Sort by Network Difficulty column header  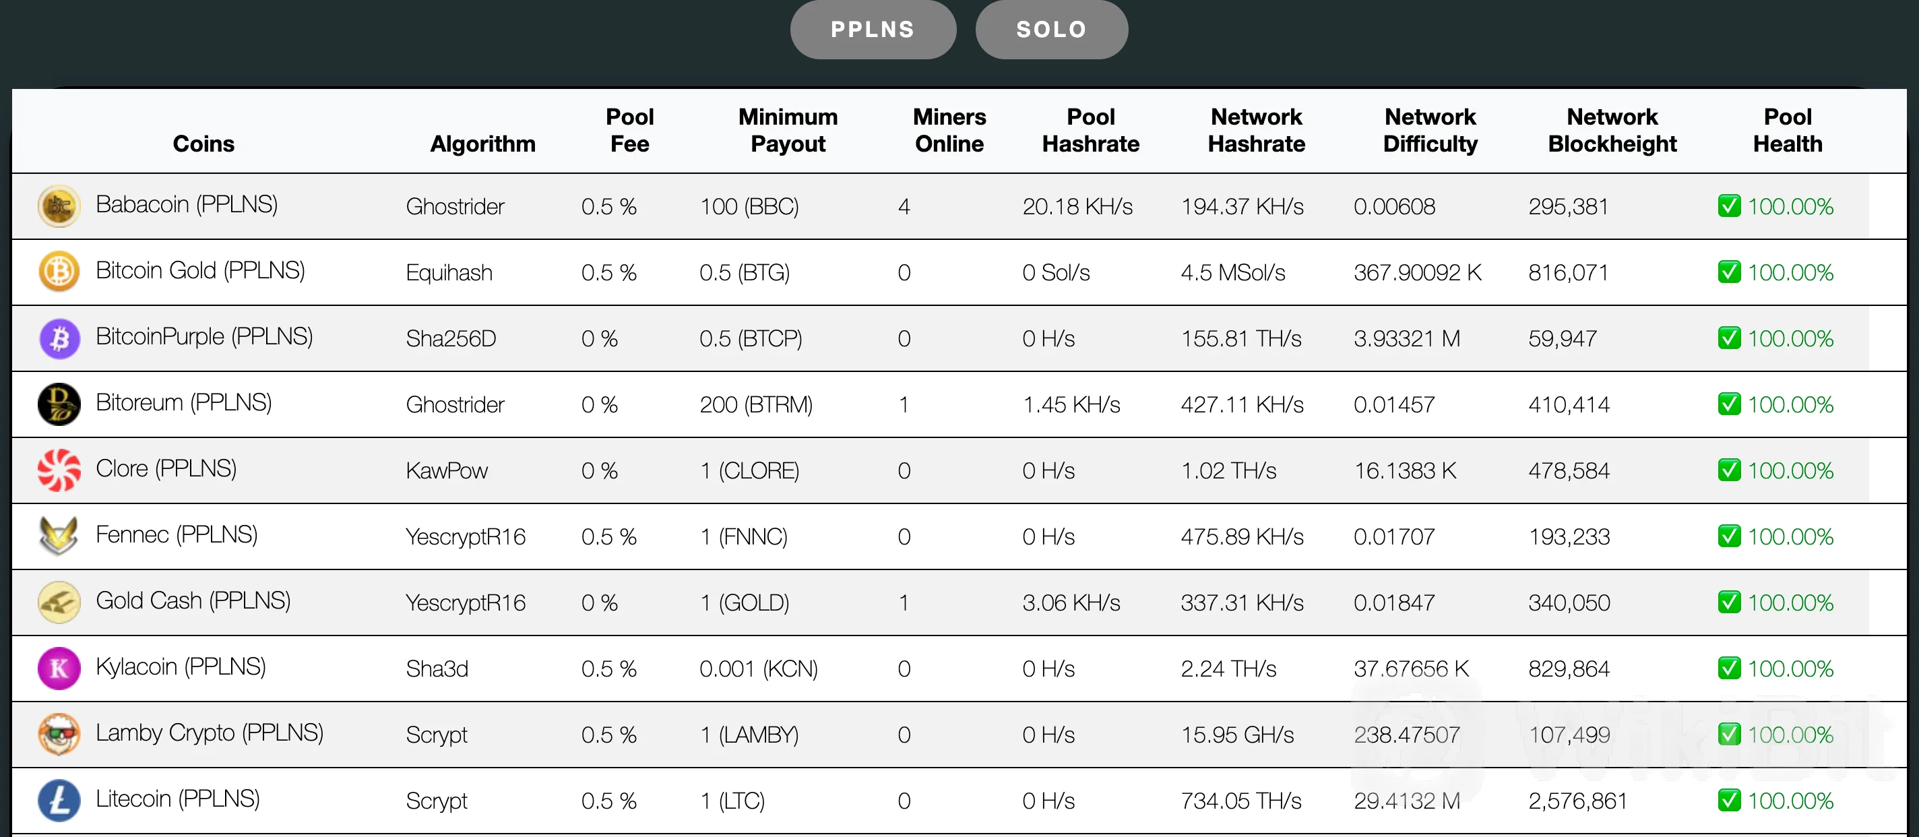1430,131
